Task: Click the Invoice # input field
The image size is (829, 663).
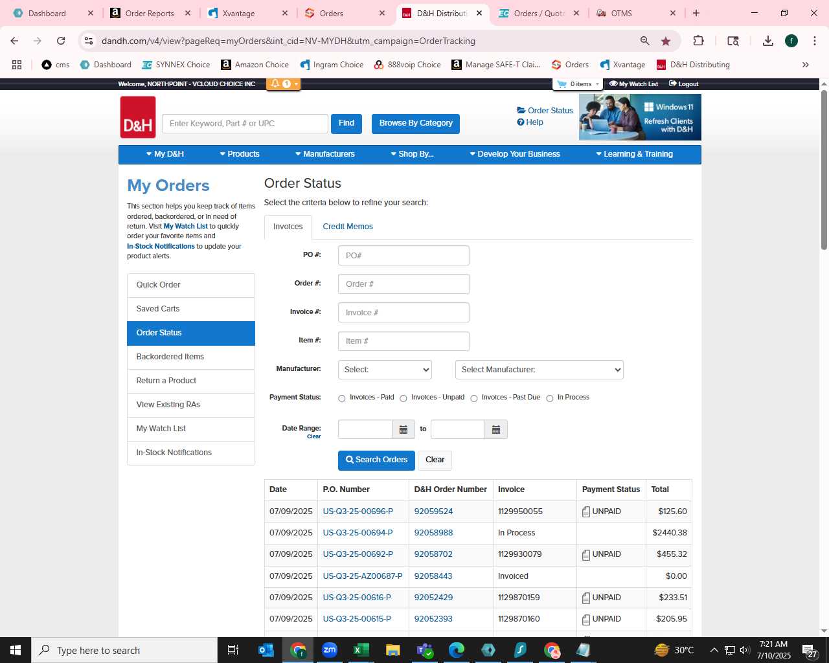Action: 403,313
